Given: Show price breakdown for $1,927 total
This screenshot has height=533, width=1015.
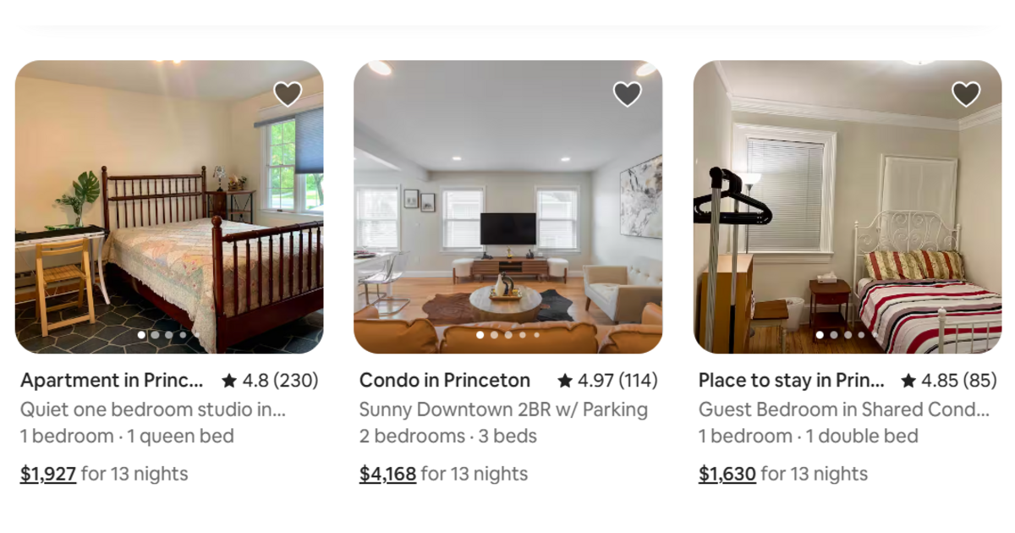Looking at the screenshot, I should [x=48, y=474].
